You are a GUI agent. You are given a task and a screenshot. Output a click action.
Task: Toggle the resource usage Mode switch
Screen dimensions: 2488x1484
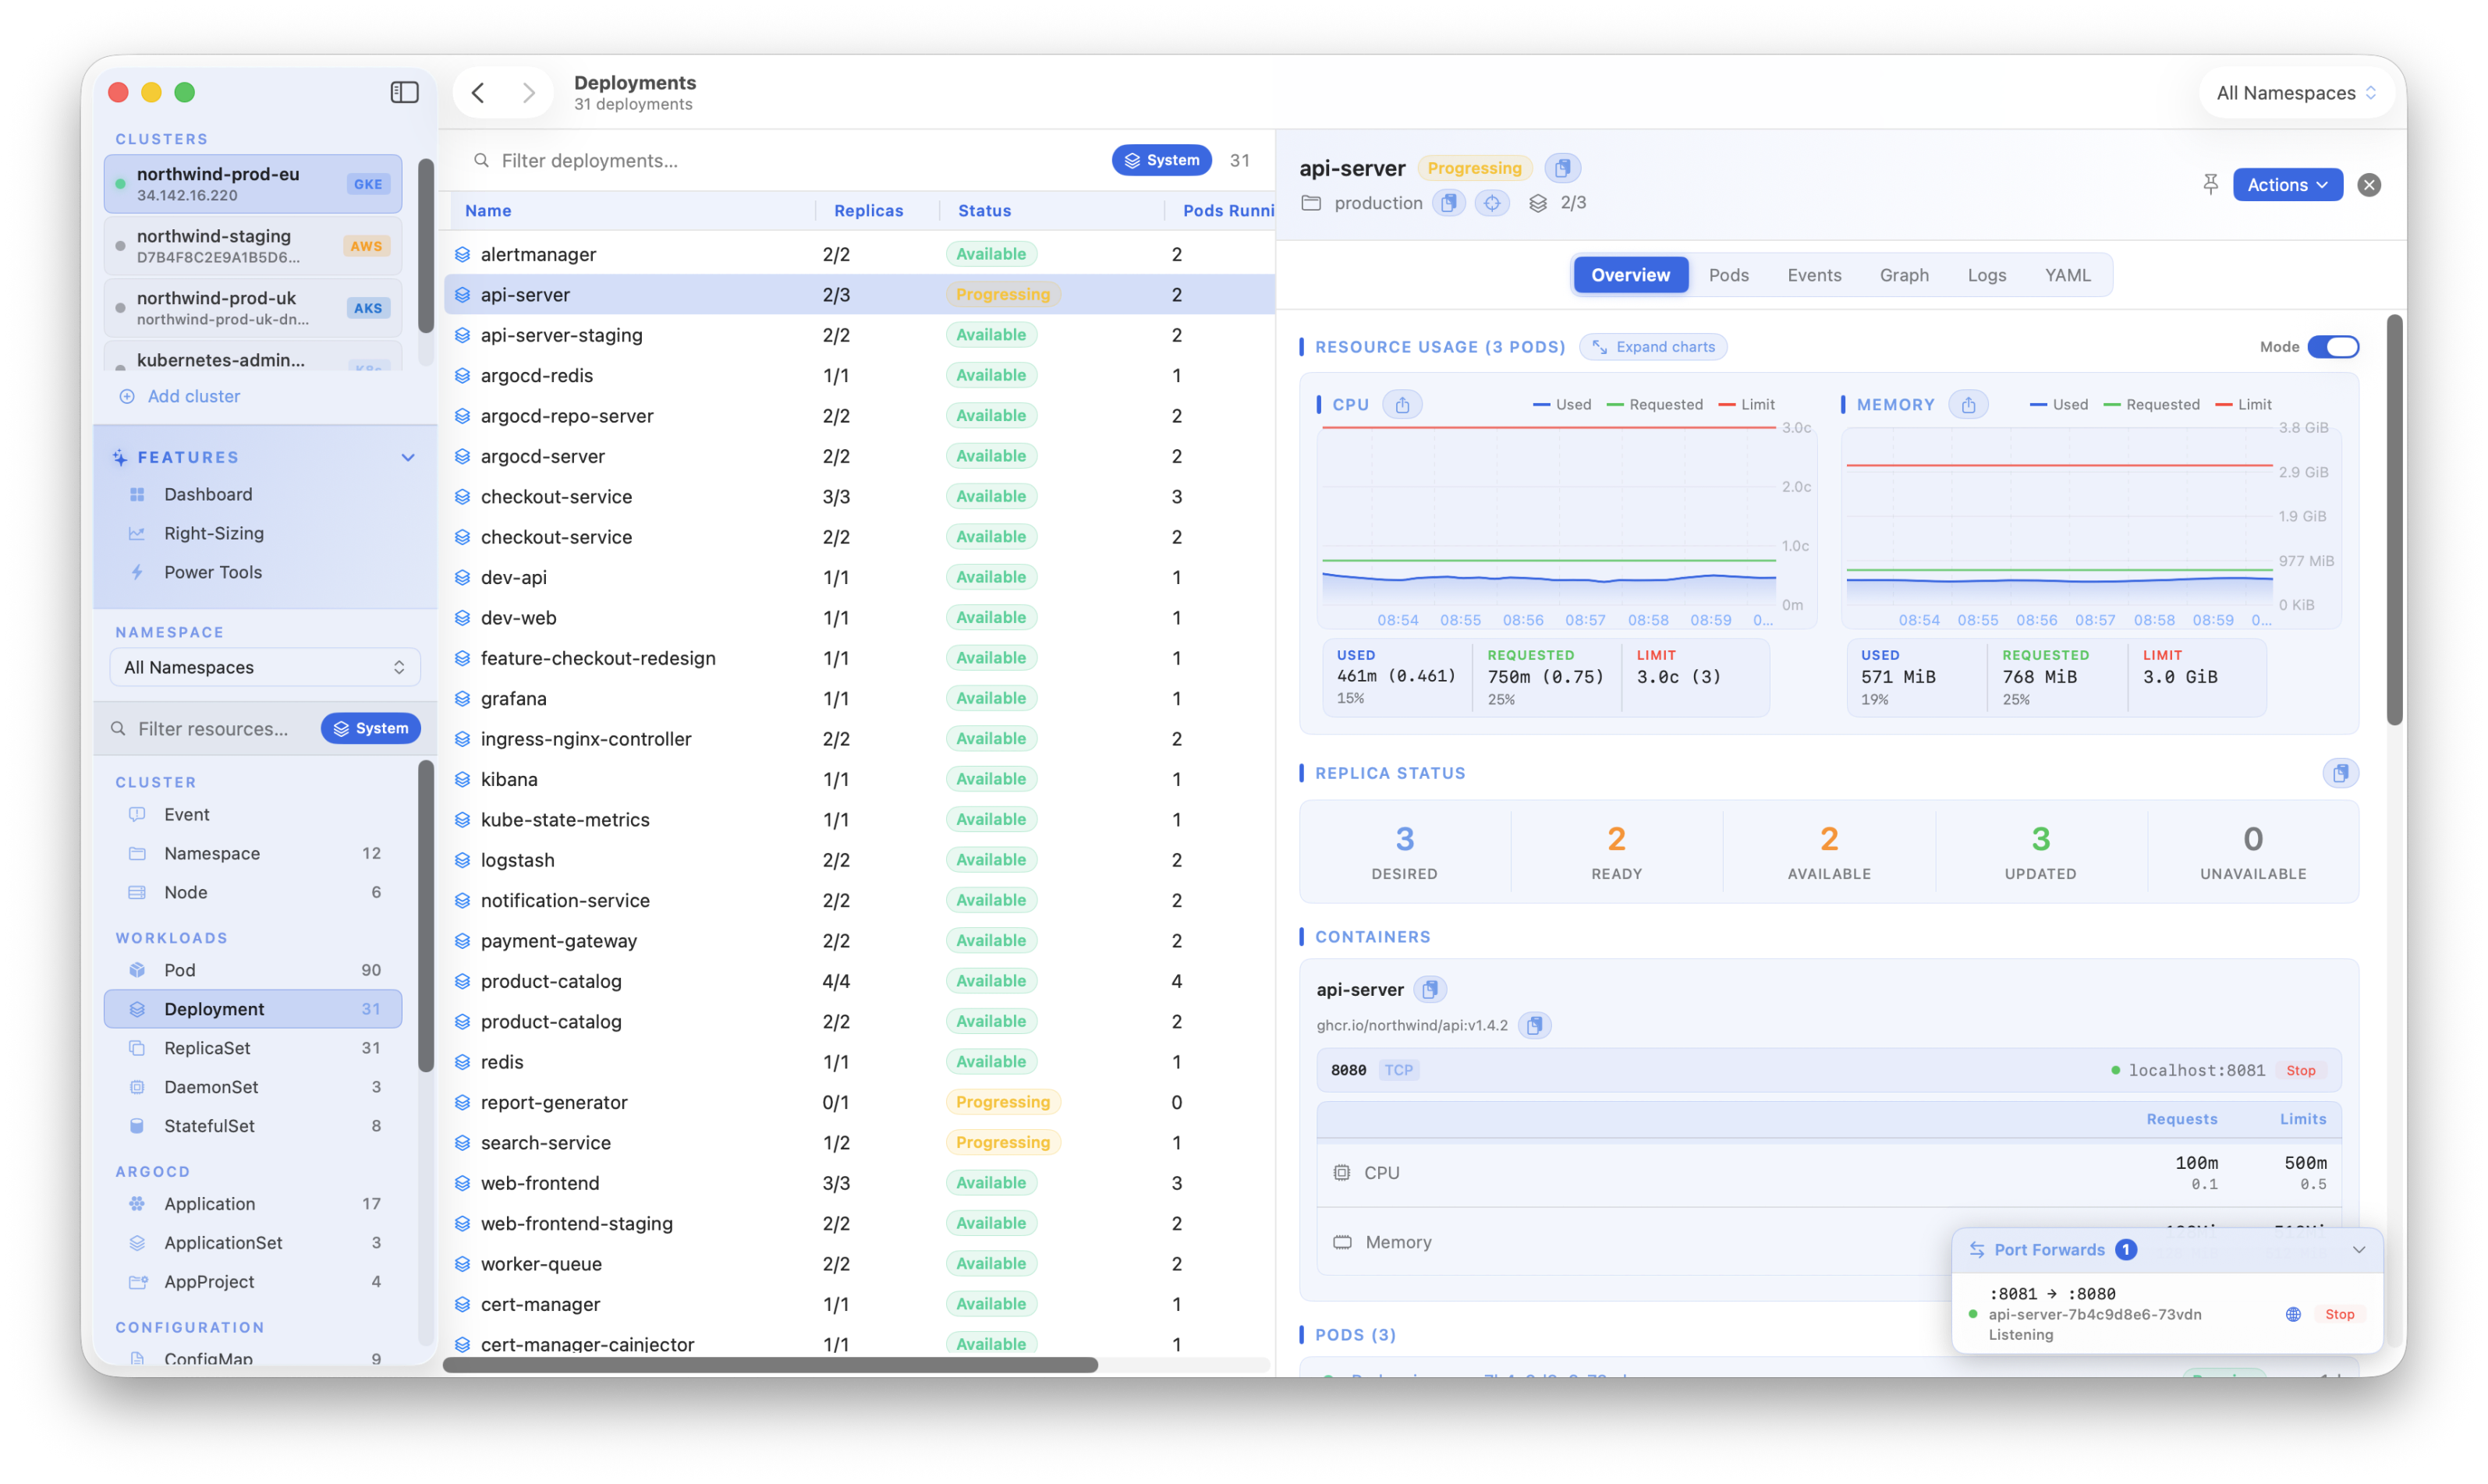pos(2332,346)
